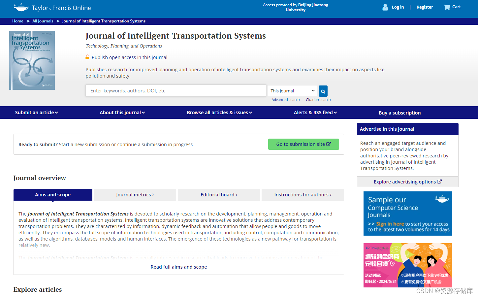Click the Register link

pyautogui.click(x=425, y=7)
